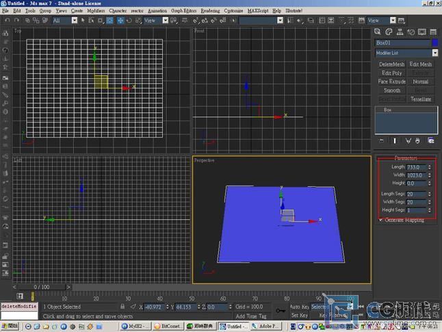Toggle the Pin Stack icon

381,140
